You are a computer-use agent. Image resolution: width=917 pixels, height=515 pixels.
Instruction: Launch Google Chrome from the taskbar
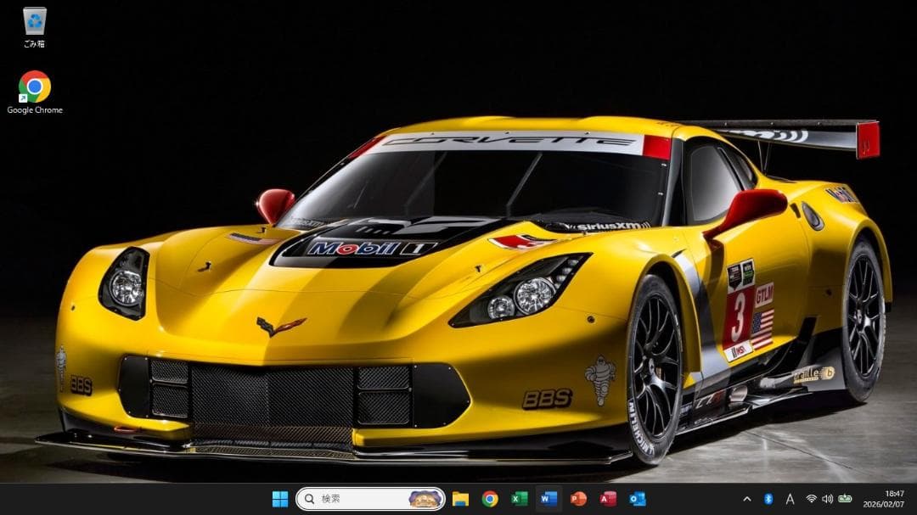pos(491,499)
